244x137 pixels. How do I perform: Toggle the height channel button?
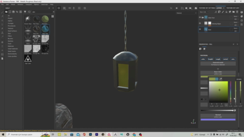coord(210,59)
